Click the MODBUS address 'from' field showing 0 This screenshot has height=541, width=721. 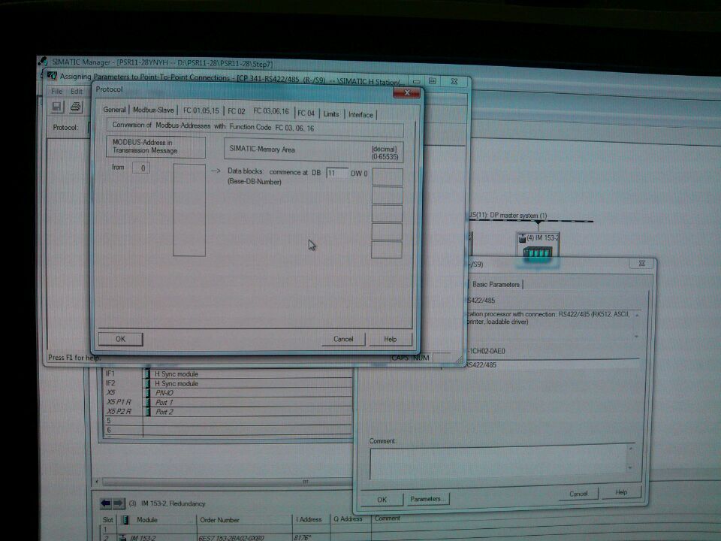pyautogui.click(x=141, y=168)
